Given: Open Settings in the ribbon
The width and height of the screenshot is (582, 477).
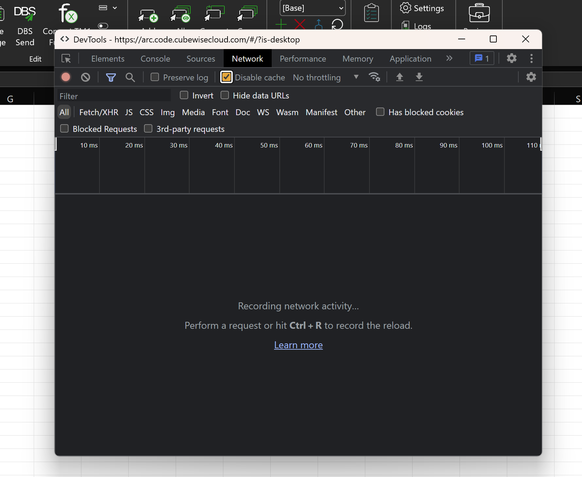Looking at the screenshot, I should click(422, 8).
